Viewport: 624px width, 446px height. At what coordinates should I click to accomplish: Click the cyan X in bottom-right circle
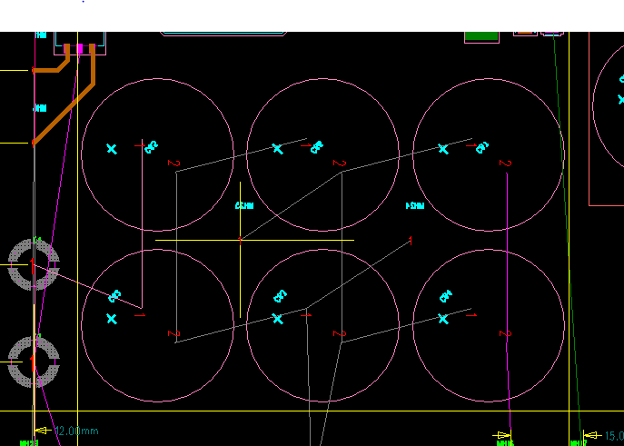point(443,318)
